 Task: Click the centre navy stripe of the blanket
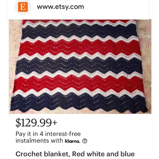(x=79, y=65)
